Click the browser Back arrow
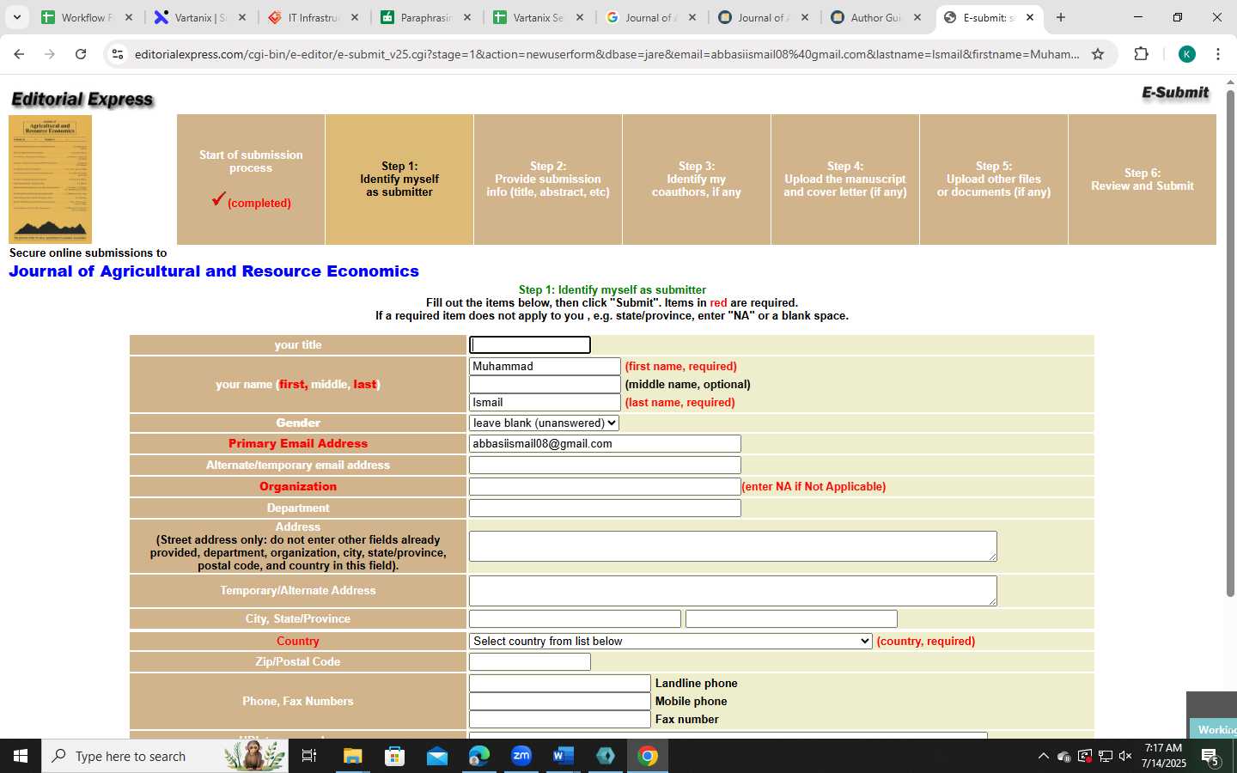1237x773 pixels. pyautogui.click(x=19, y=54)
